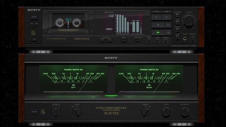
Task: Rewind the tape with the left arrow button
Action: pos(156,17)
